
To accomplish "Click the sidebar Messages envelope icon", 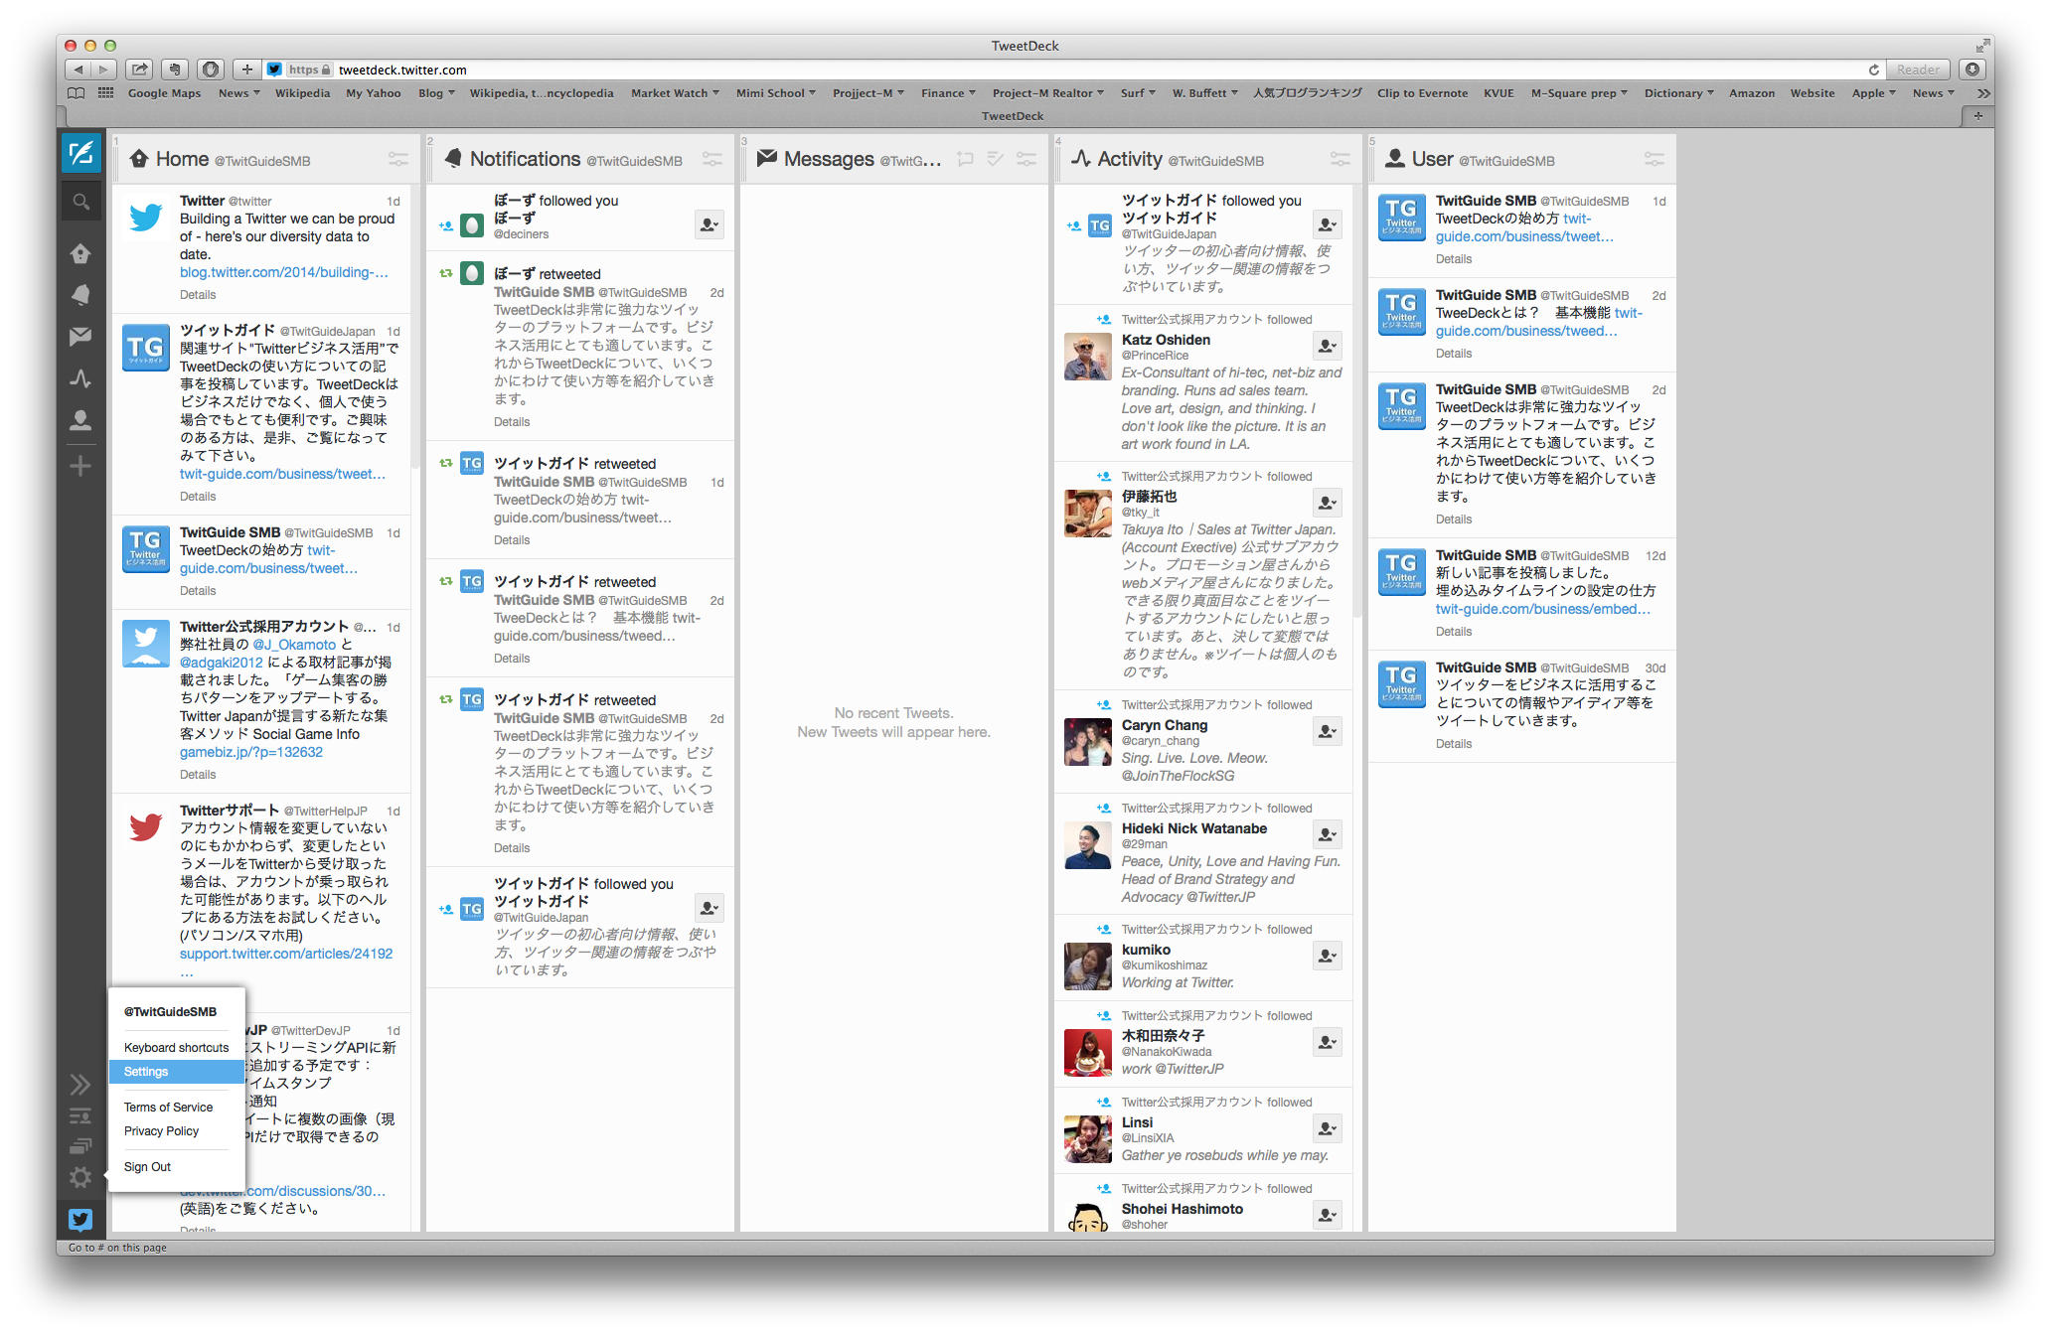I will [81, 337].
